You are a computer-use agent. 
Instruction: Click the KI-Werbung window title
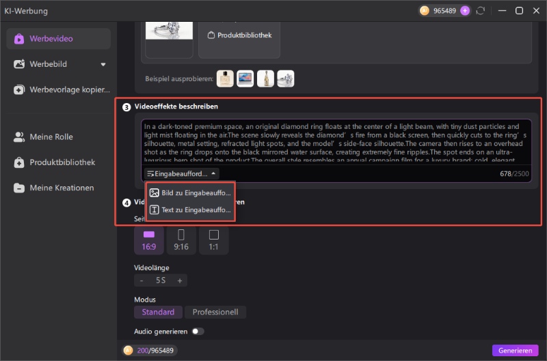(x=26, y=11)
